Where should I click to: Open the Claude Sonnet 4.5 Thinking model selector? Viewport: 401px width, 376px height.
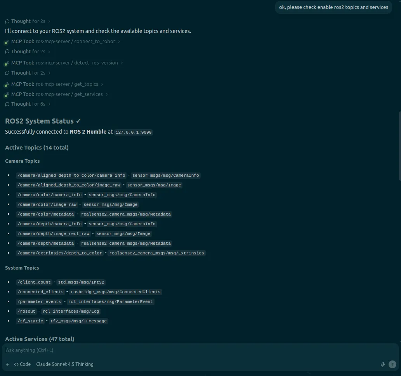[x=64, y=364]
